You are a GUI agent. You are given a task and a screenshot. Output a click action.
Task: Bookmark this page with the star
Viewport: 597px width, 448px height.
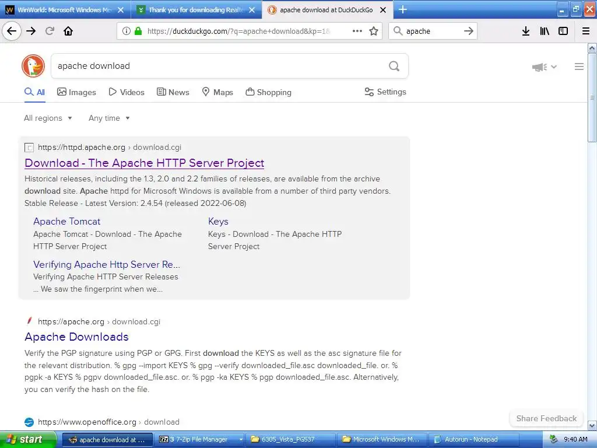374,31
